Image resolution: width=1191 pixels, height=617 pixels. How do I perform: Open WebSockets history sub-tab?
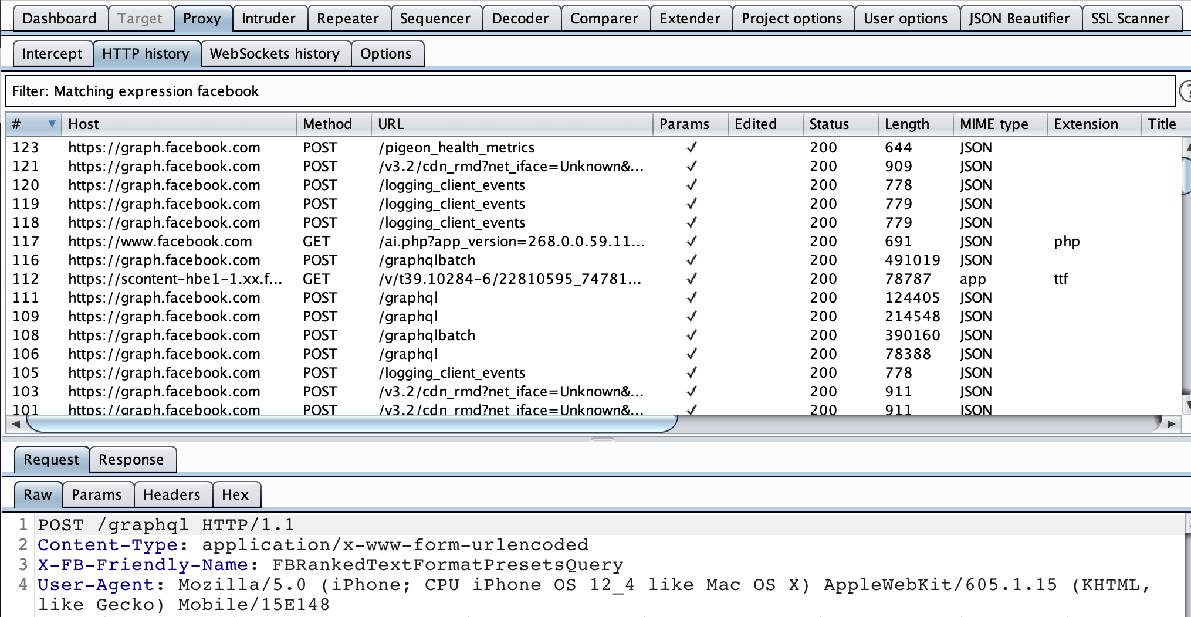[x=275, y=53]
